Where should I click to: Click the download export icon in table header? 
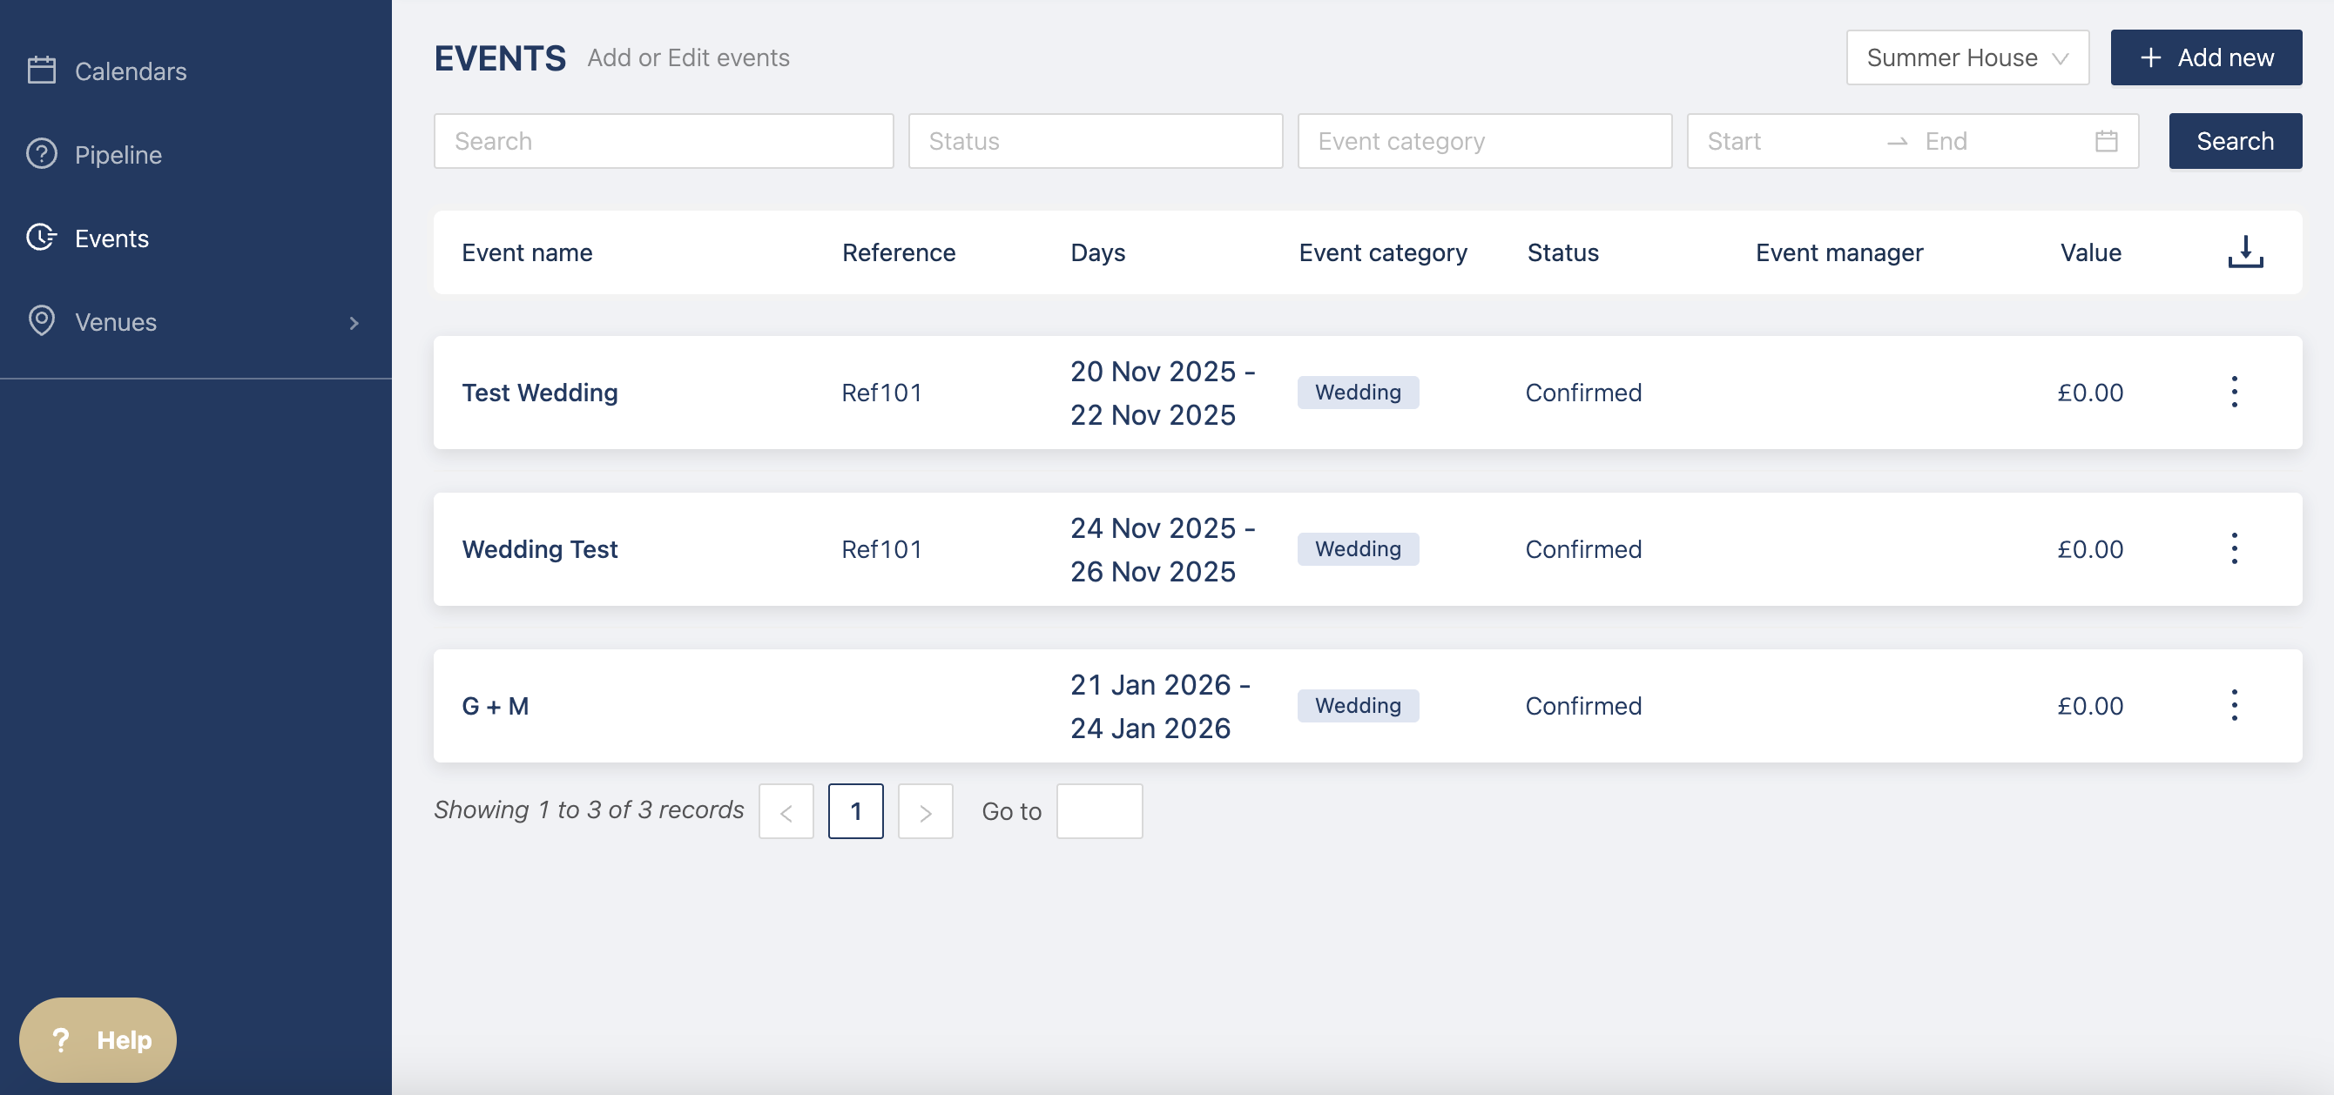coord(2244,252)
